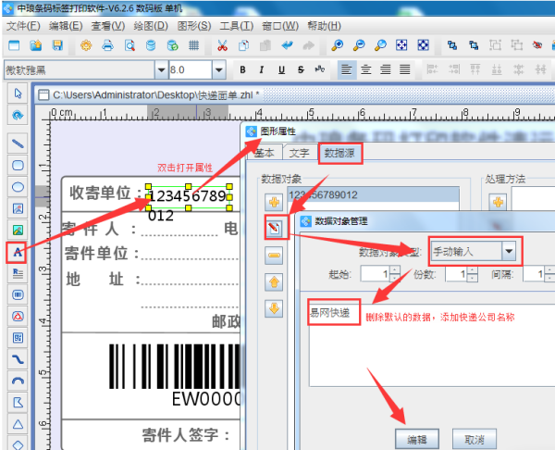555x450 pixels.
Task: Select the arrow pointer tool
Action: click(x=18, y=94)
